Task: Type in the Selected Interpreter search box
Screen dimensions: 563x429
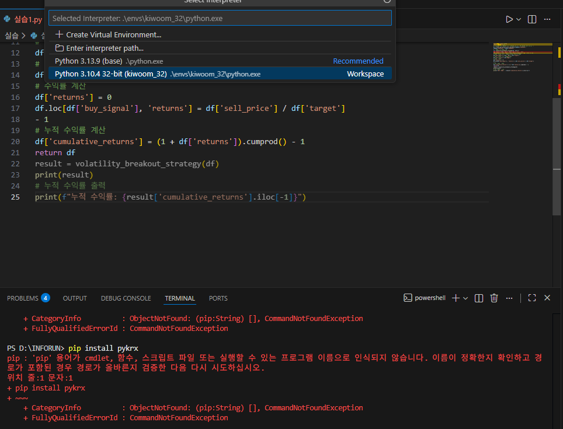Action: point(220,18)
